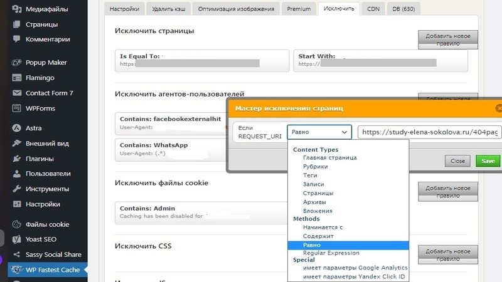Click the Yoast SEO icon

click(x=17, y=239)
